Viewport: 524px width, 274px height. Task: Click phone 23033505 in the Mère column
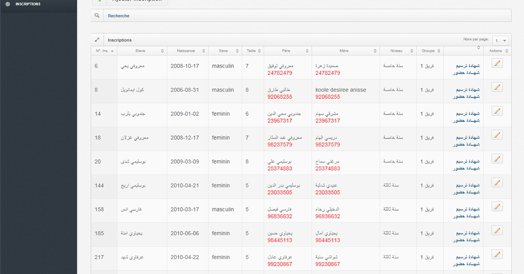tap(328, 193)
